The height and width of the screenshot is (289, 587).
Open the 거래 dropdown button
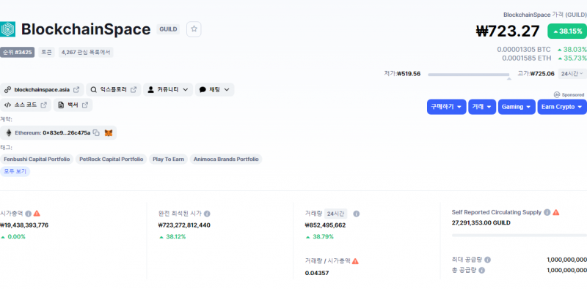point(482,107)
